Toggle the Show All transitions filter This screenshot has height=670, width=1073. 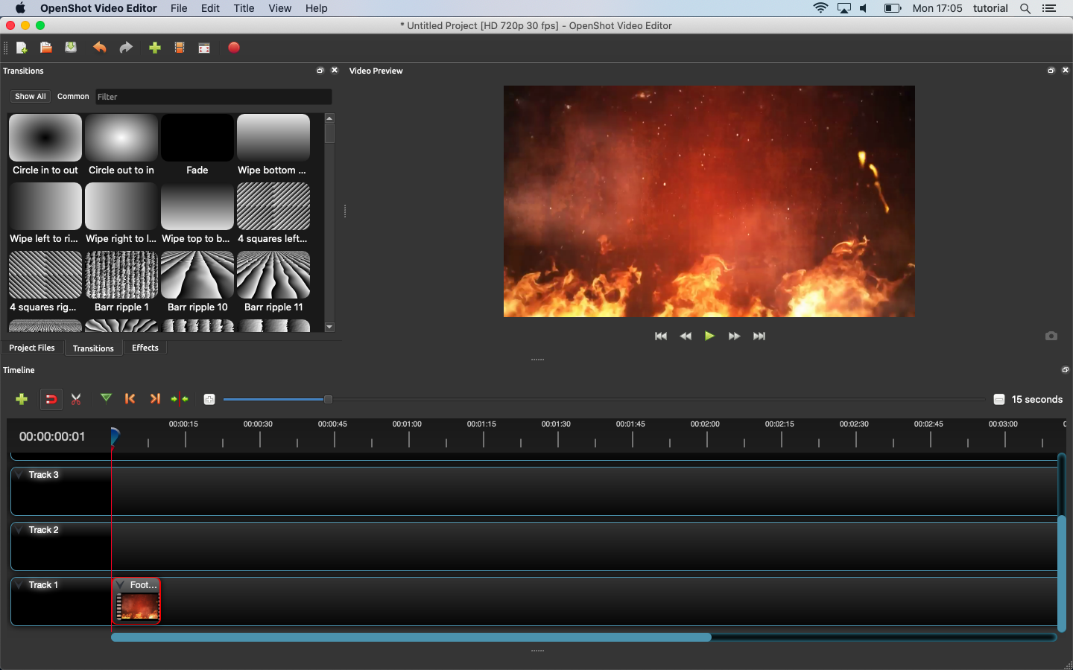pyautogui.click(x=31, y=97)
